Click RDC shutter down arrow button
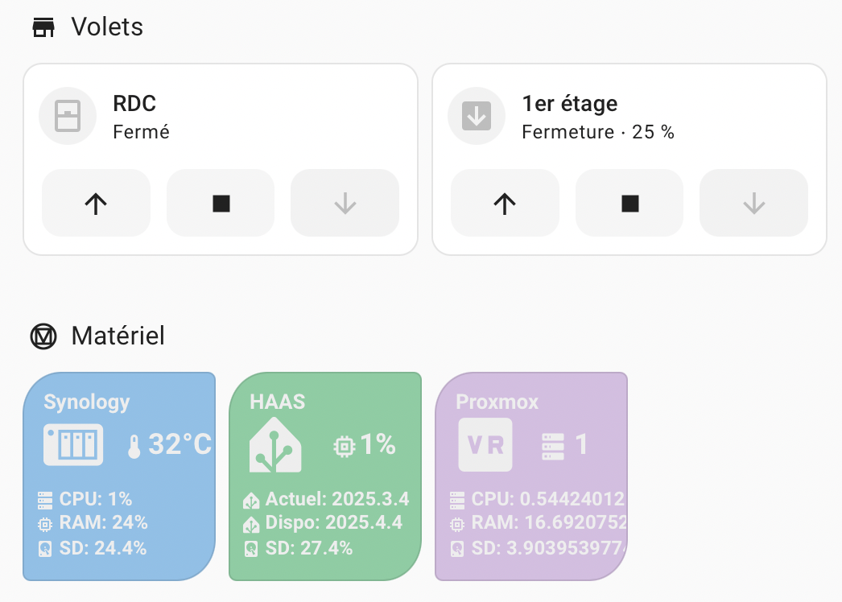The image size is (842, 602). pos(345,203)
